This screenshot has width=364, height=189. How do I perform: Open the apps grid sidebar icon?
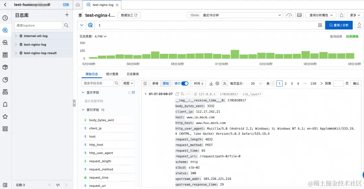tap(5, 129)
